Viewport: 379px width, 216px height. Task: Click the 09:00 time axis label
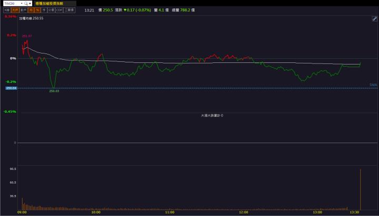(22, 212)
